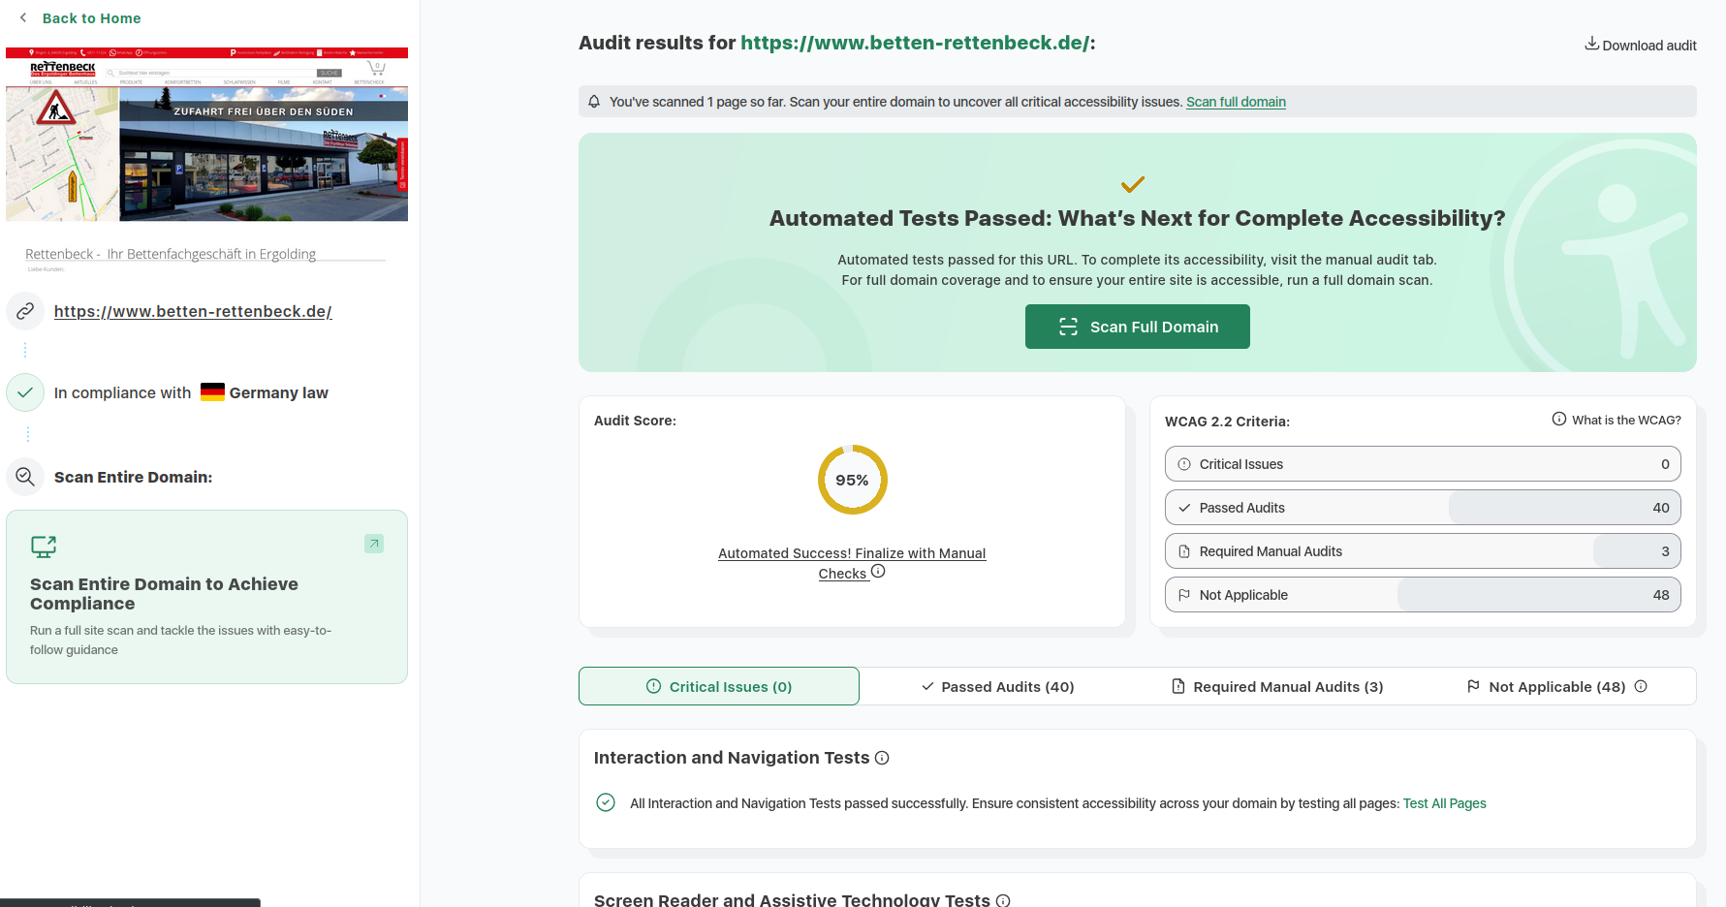Click info icon next to Interaction and Navigation Tests
Screen dimensions: 1726x907
(x=882, y=758)
